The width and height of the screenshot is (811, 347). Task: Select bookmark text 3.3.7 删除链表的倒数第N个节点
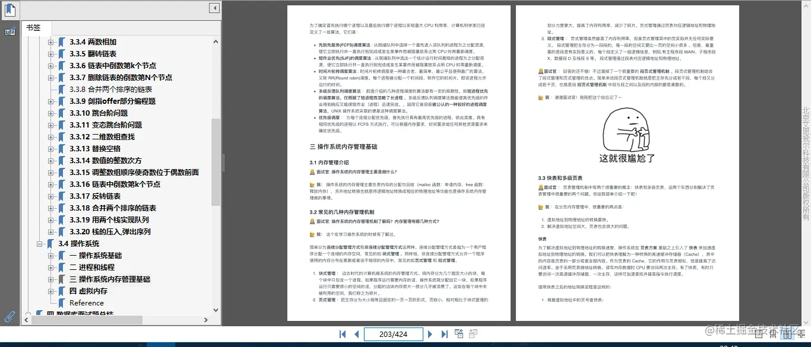point(121,78)
